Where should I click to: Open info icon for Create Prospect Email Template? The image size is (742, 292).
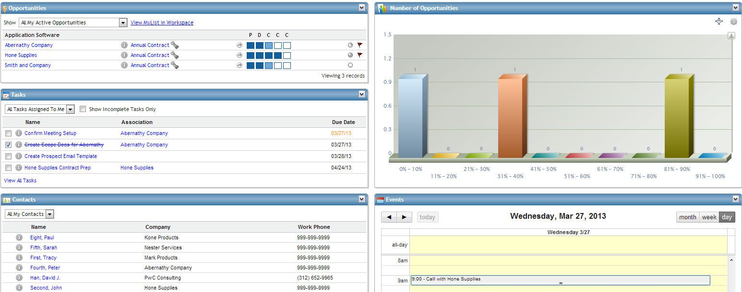tap(19, 156)
